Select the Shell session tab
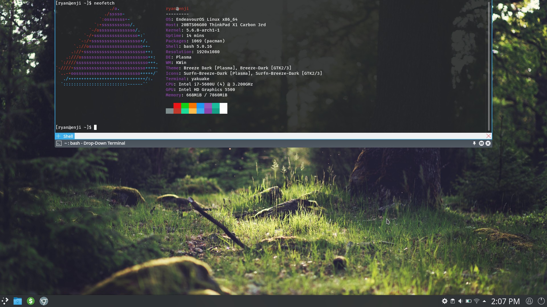547x307 pixels. [x=68, y=136]
